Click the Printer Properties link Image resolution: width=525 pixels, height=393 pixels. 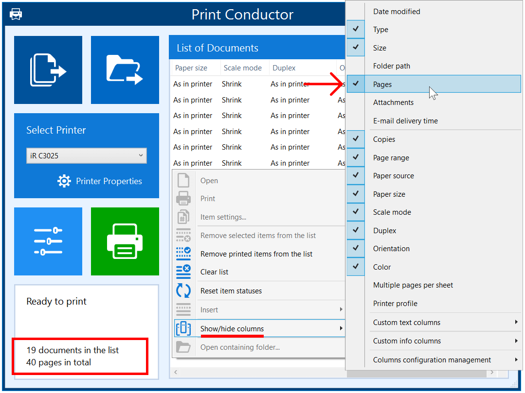(x=109, y=181)
